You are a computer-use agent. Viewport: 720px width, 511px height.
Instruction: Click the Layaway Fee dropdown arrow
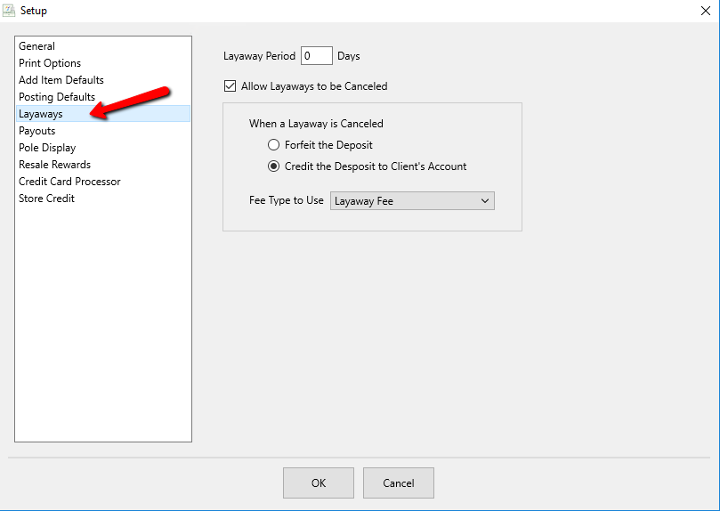point(485,201)
